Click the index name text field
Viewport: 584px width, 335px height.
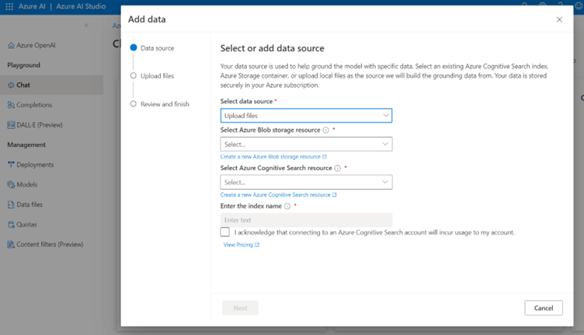[x=306, y=220]
